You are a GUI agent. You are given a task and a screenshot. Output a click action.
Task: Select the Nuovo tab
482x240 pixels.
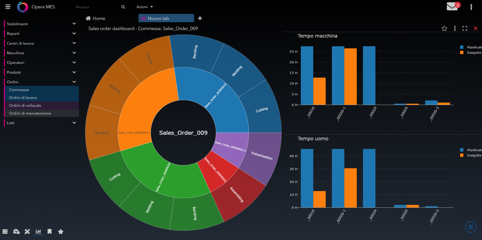tap(166, 18)
